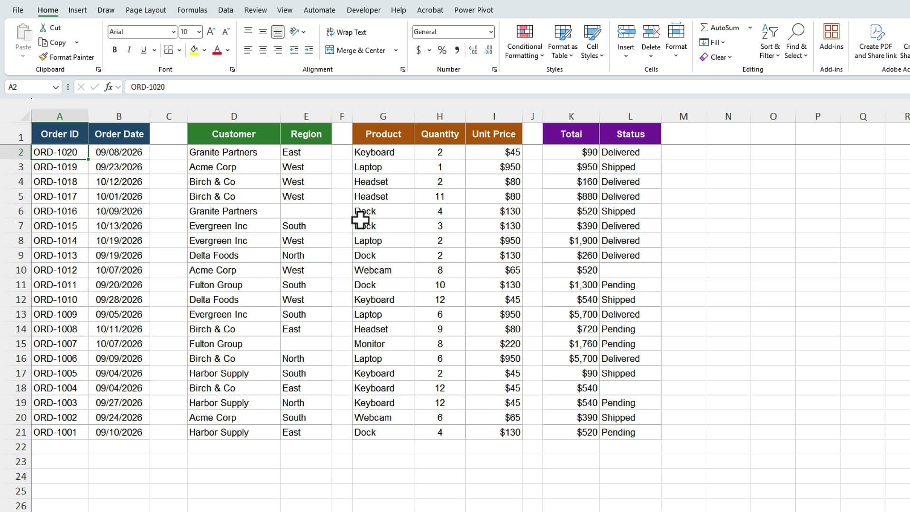Image resolution: width=910 pixels, height=512 pixels.
Task: Click the Increase Decimal icon
Action: (x=473, y=50)
